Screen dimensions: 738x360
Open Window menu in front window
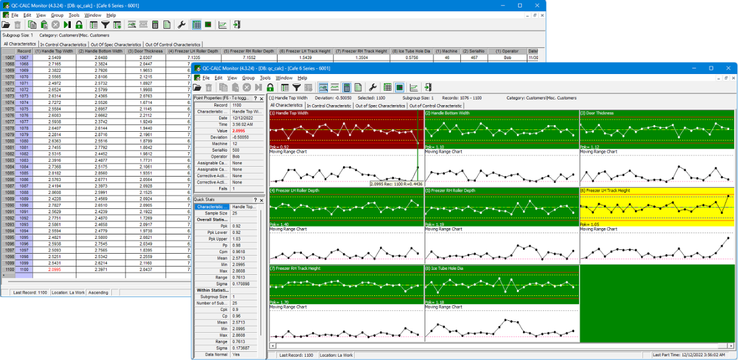point(285,78)
